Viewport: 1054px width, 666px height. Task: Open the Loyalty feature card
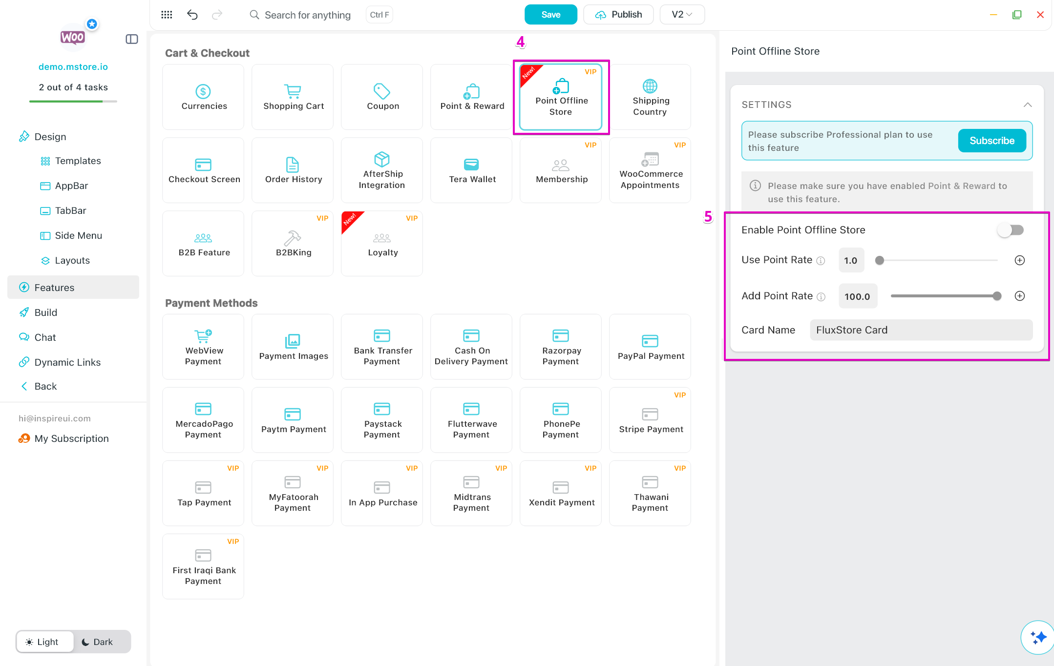[x=382, y=243]
